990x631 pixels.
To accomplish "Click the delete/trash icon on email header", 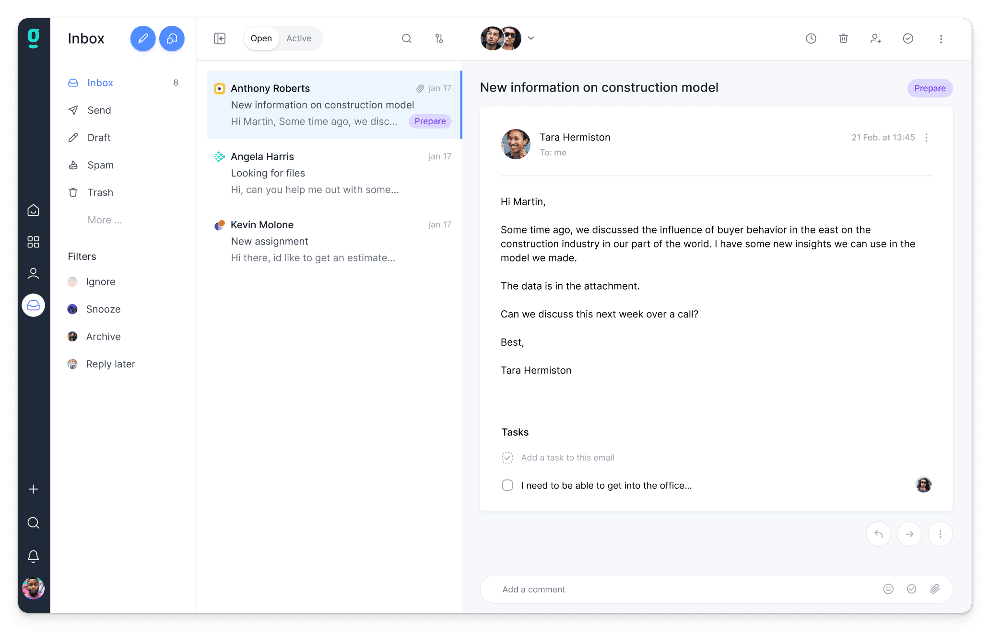I will pos(844,38).
